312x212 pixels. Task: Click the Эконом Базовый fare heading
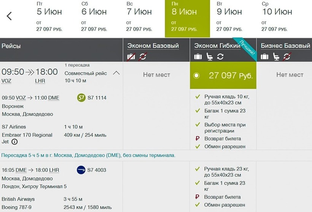point(153,46)
